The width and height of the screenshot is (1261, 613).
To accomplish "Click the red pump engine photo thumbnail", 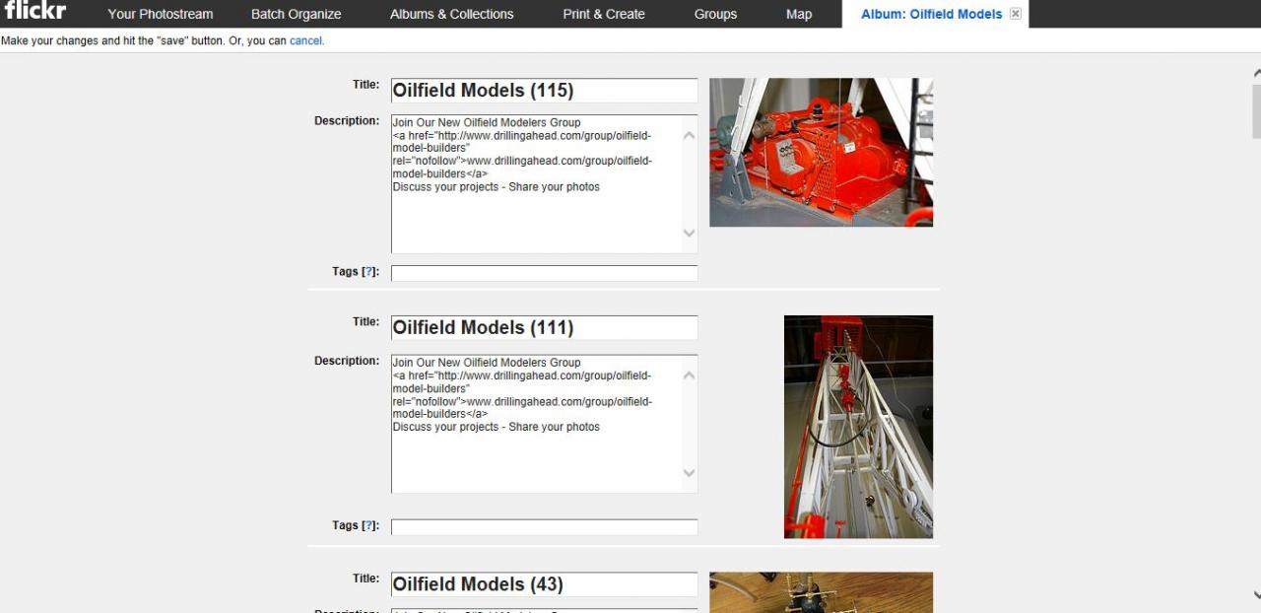I will click(821, 153).
